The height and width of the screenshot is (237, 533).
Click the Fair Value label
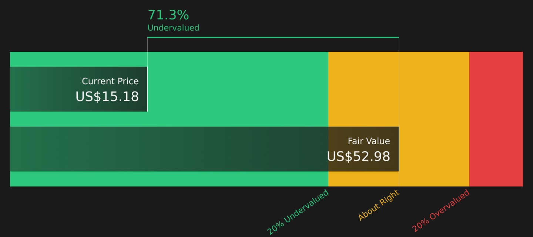coord(369,141)
